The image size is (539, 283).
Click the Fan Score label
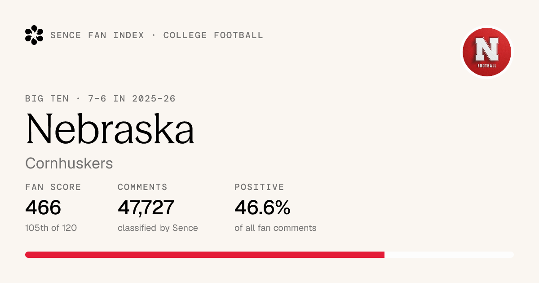coord(53,187)
